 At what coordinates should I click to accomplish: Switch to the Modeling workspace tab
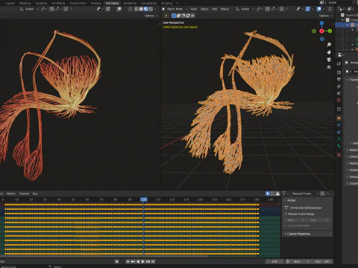coord(25,3)
